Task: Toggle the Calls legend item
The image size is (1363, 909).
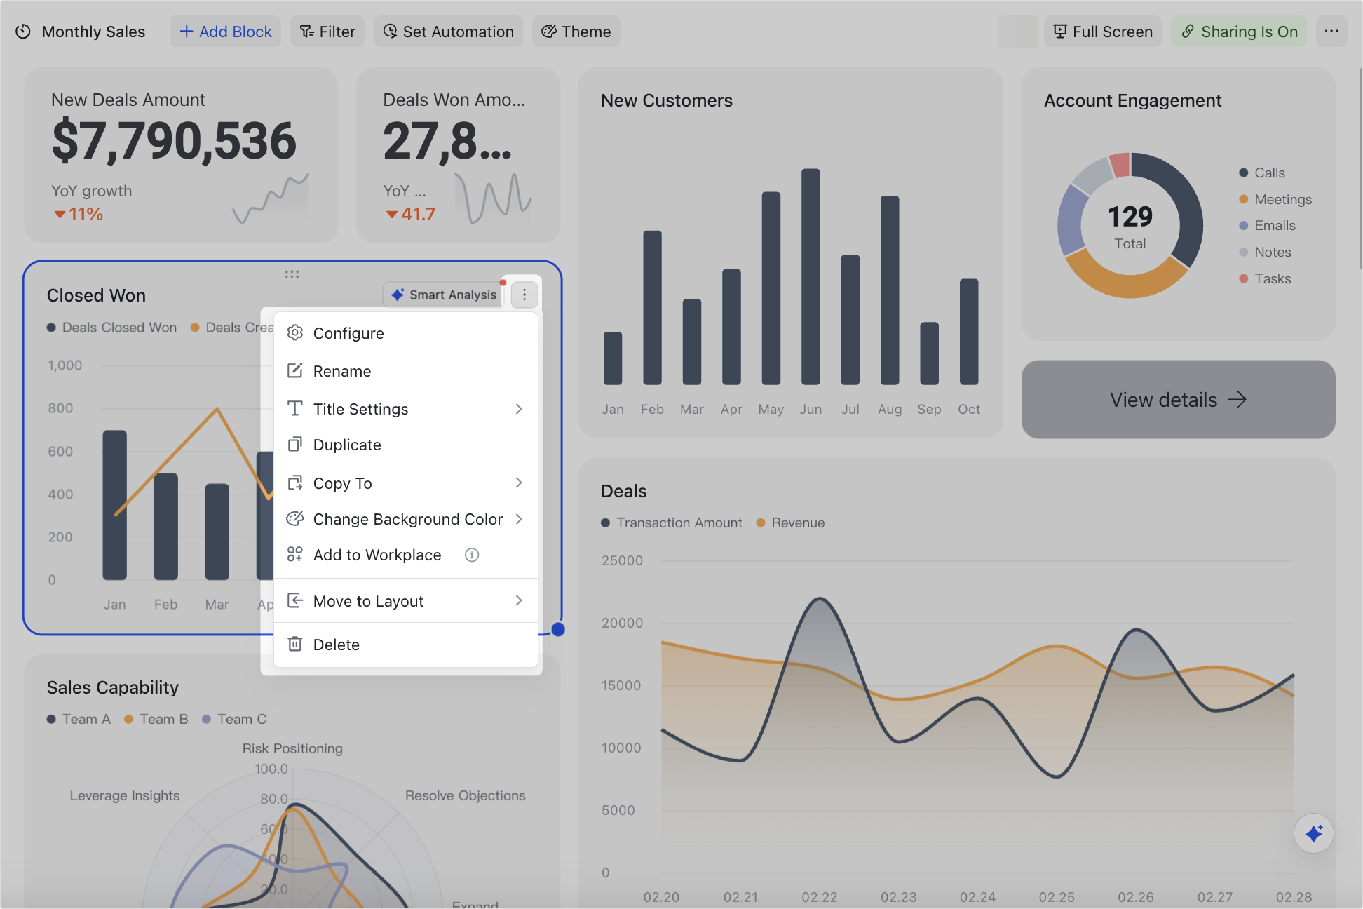Action: (1261, 173)
